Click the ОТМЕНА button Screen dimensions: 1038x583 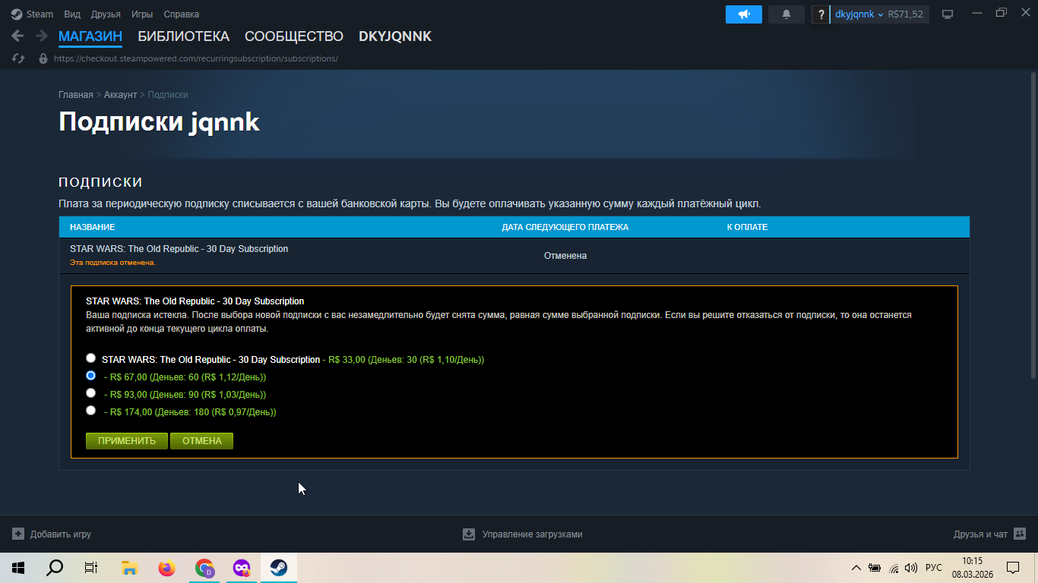point(201,441)
